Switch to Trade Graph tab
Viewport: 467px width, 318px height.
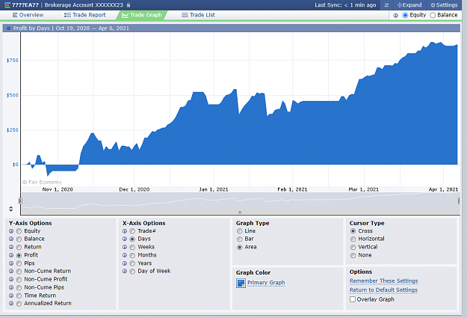point(142,15)
